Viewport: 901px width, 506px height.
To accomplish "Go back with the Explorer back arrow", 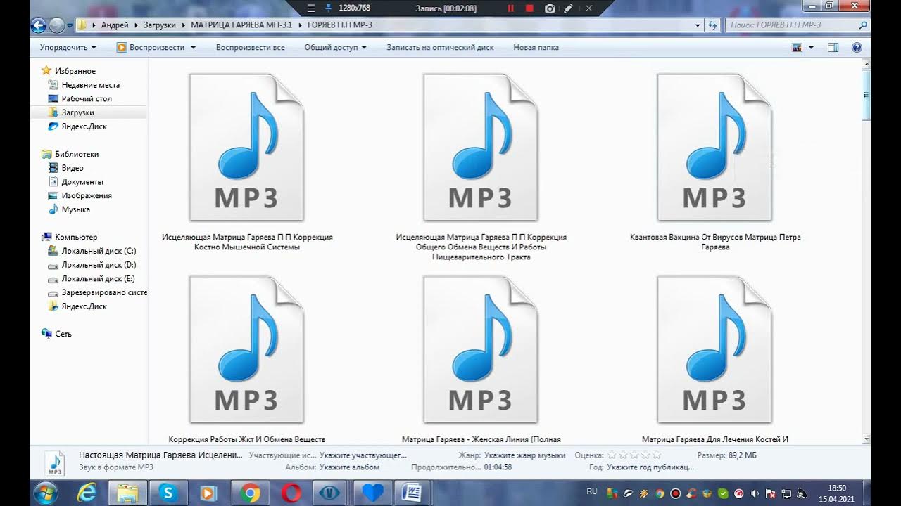I will (39, 25).
